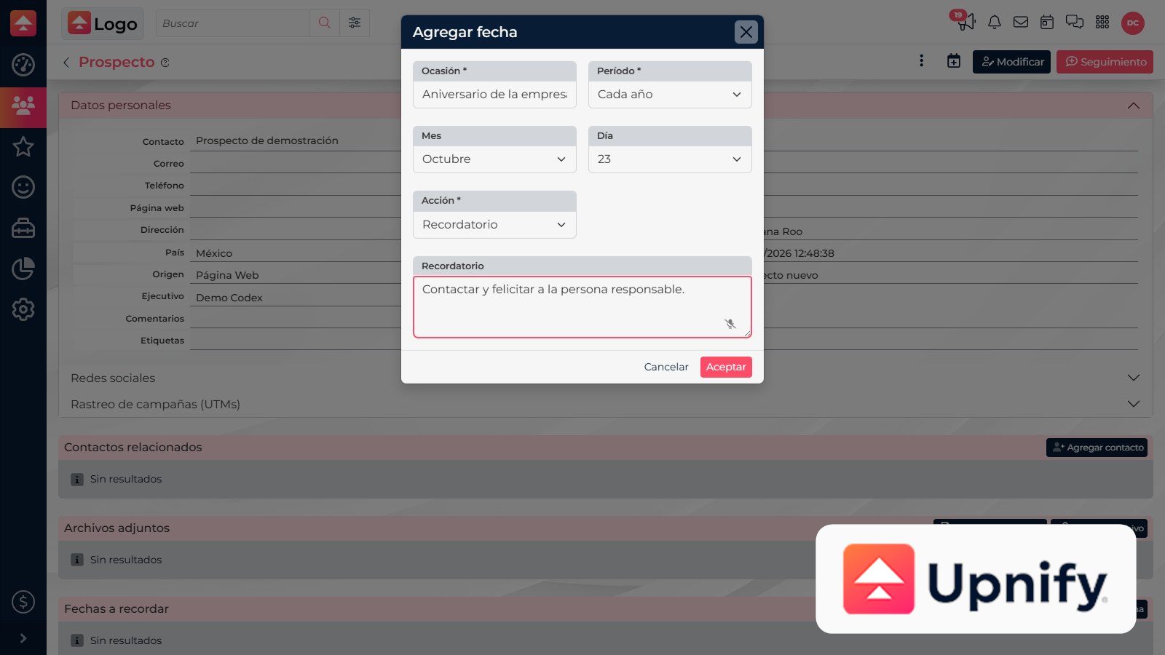Click the info icon next to Prospecto
Screen dimensions: 1165x655
coord(165,63)
